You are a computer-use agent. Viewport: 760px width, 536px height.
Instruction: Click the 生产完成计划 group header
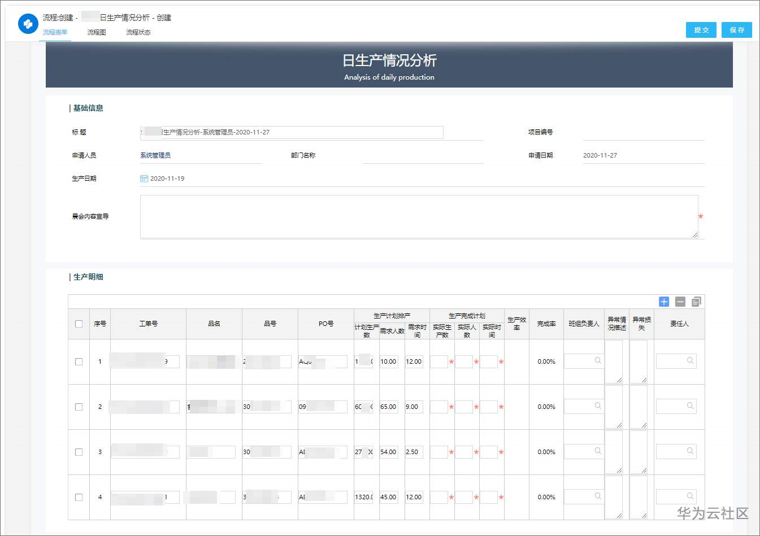pos(467,316)
